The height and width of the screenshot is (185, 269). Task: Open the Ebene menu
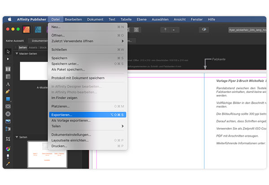[x=142, y=19]
